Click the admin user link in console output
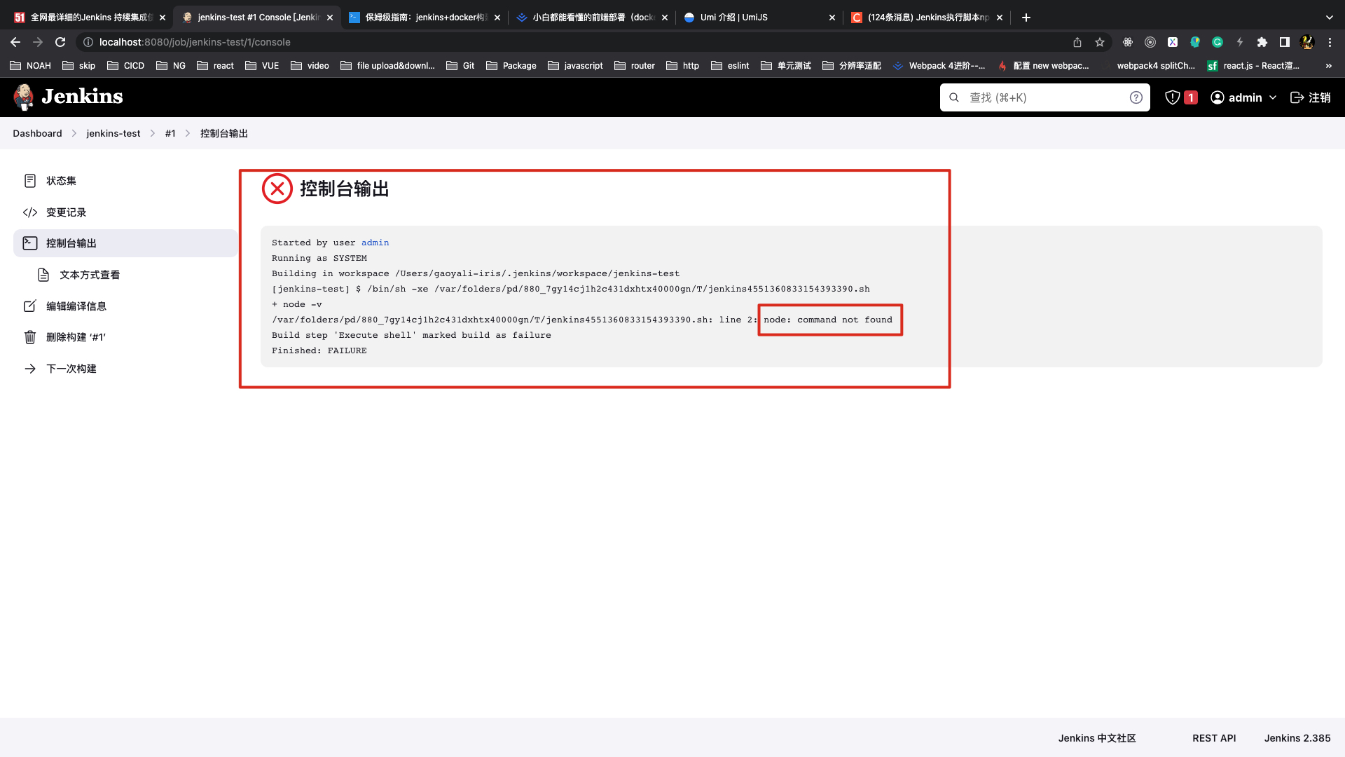1345x757 pixels. pos(375,243)
